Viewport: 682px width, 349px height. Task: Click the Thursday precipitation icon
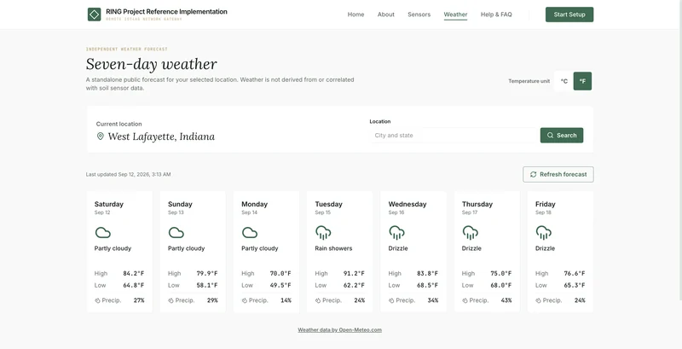click(465, 300)
